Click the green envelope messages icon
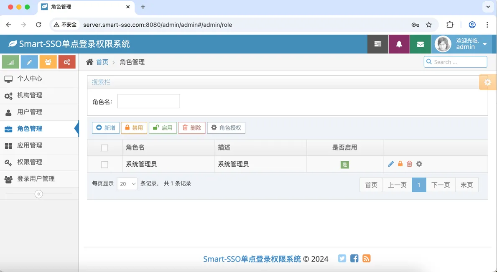This screenshot has width=497, height=272. [420, 43]
